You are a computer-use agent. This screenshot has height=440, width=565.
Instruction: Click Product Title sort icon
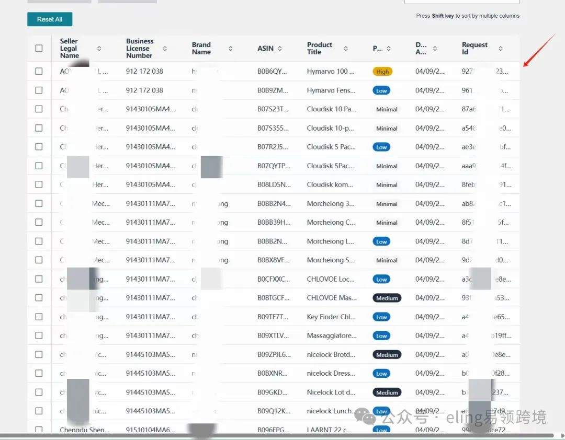[346, 49]
